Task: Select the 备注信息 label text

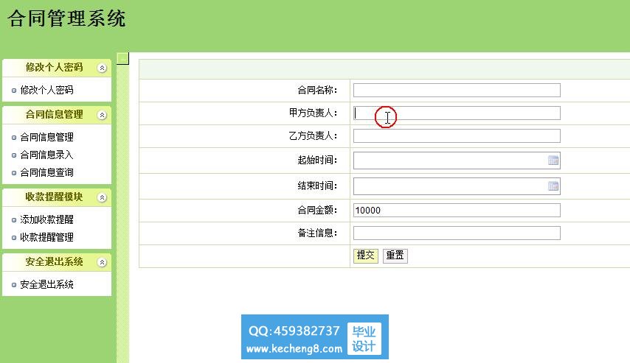Action: tap(317, 233)
